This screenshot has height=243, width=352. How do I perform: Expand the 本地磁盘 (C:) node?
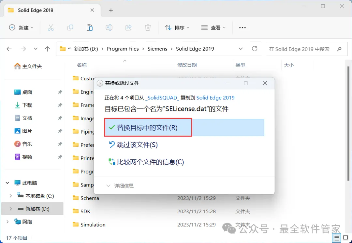coord(10,196)
